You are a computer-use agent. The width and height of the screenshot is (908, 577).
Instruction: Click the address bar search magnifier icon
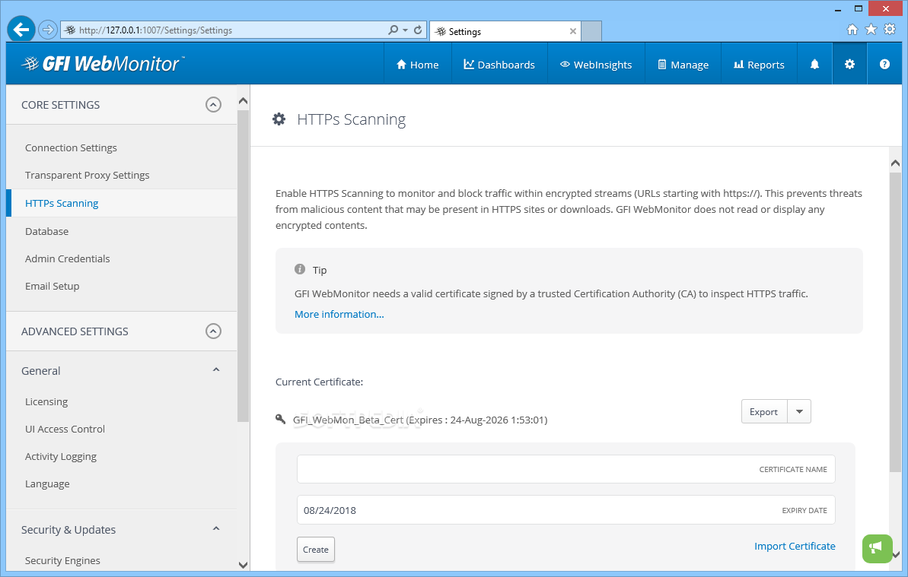393,30
